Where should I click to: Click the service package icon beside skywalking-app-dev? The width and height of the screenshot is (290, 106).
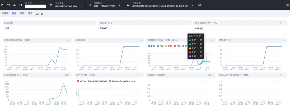pos(51,5)
